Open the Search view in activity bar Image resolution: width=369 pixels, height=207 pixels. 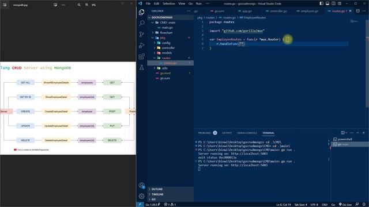coord(141,23)
